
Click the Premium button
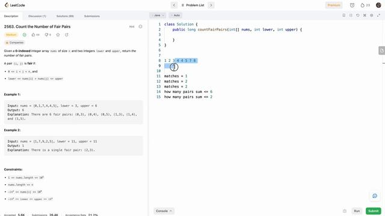coord(334,5)
